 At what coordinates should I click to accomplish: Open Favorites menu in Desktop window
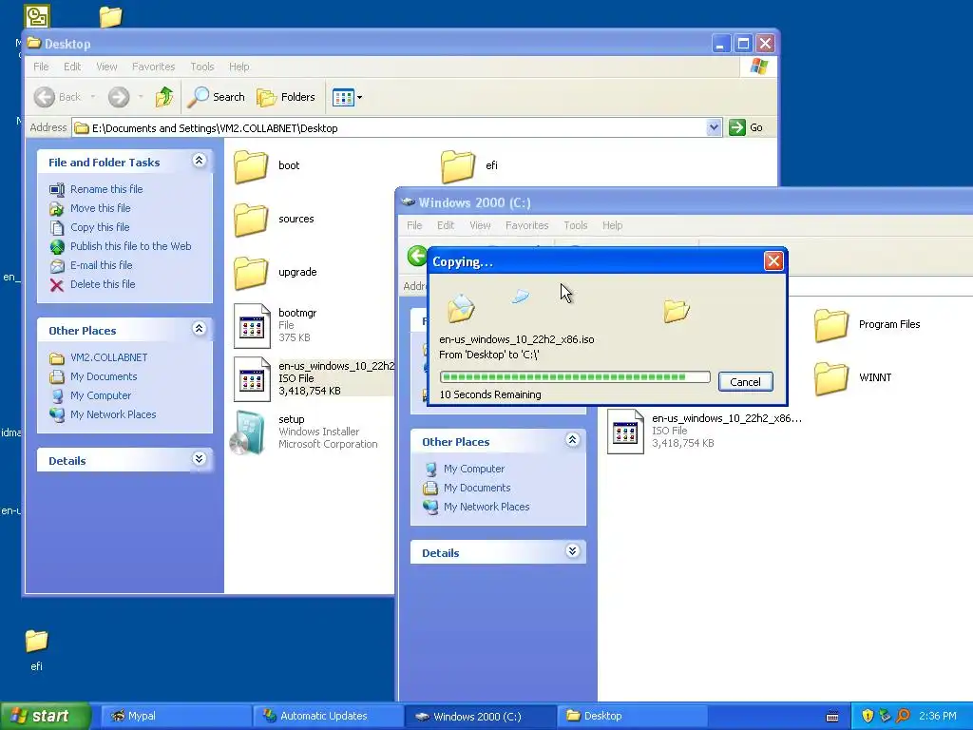(x=153, y=67)
